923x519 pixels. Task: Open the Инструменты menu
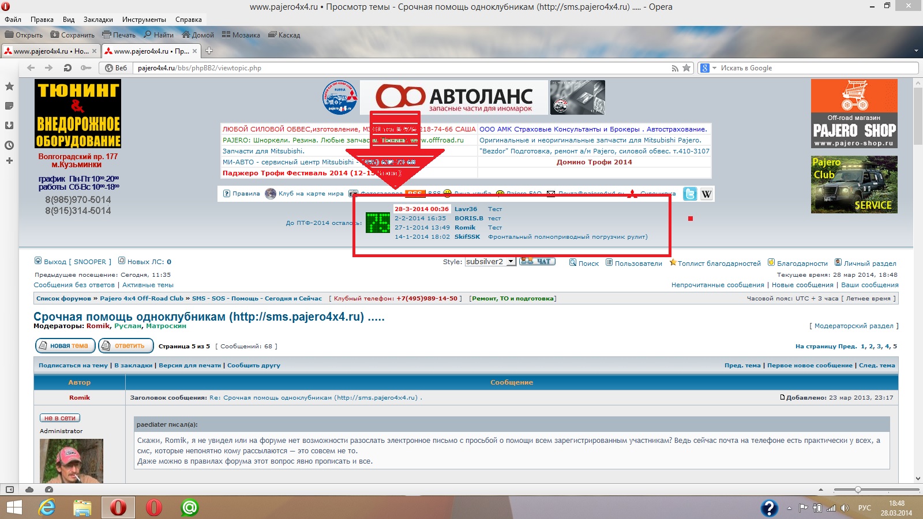pyautogui.click(x=144, y=20)
